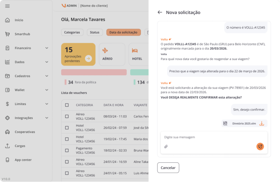The width and height of the screenshot is (280, 182).
Task: Click the paperclip attachment icon
Action: point(166,147)
